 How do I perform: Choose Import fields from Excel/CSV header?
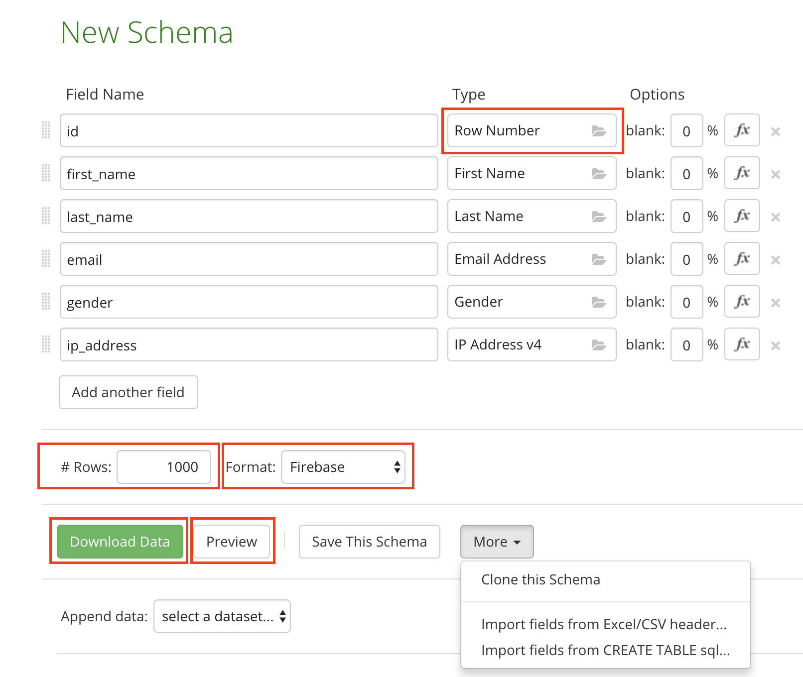(x=604, y=624)
